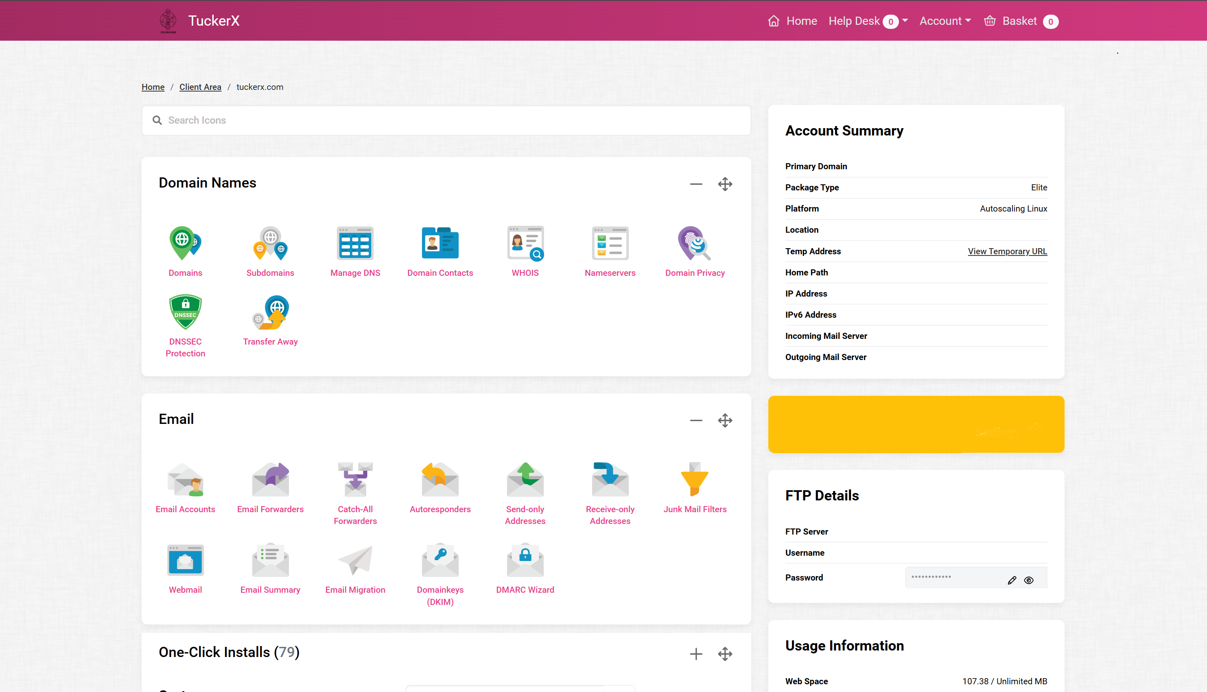Open Receive-only Addresses
The height and width of the screenshot is (692, 1207).
tap(610, 493)
